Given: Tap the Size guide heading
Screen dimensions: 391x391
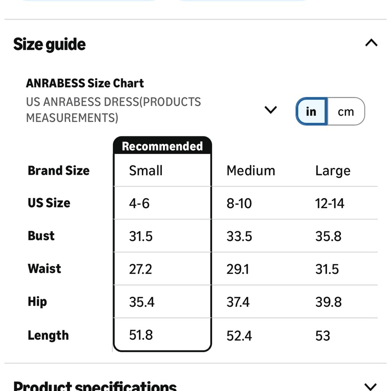Looking at the screenshot, I should click(x=49, y=45).
